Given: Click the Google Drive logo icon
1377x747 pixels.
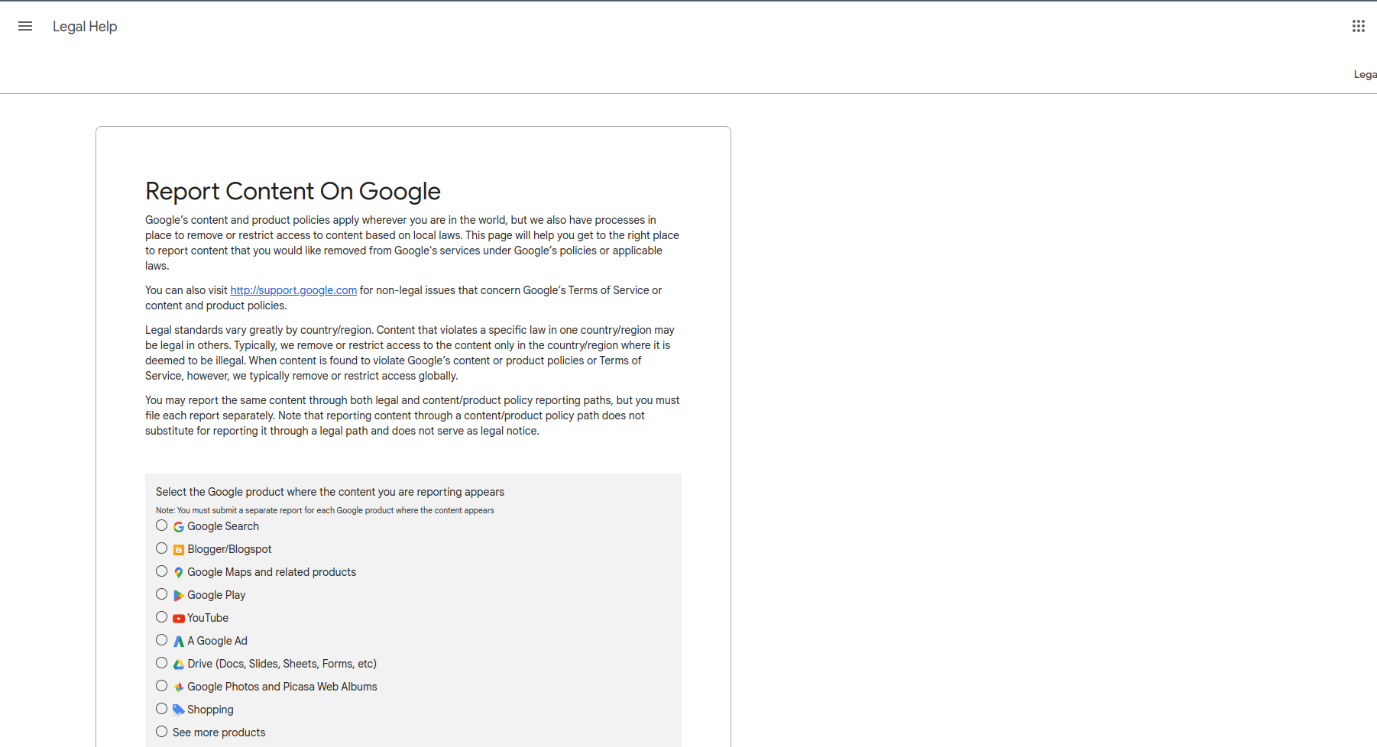Looking at the screenshot, I should [178, 665].
